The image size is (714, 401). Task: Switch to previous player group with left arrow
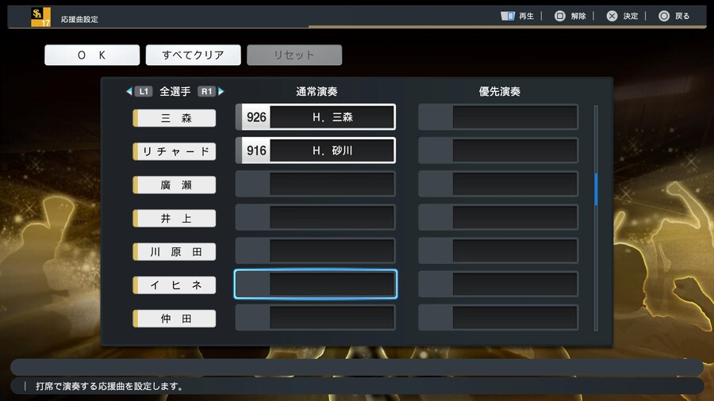129,91
